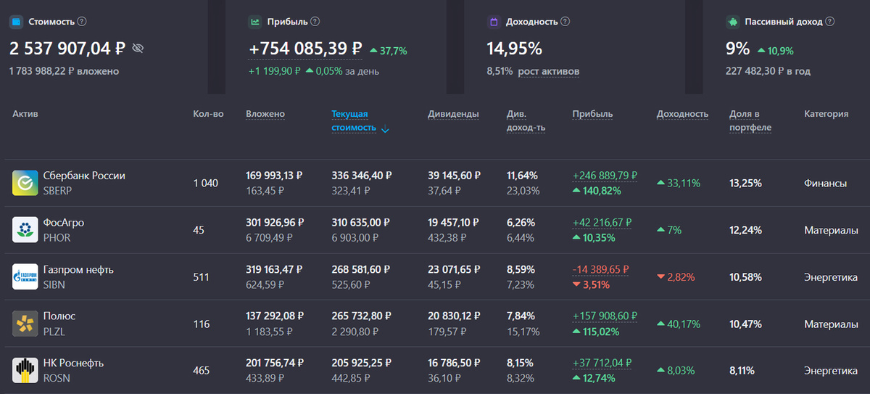Open Сбербанк России asset name
This screenshot has height=394, width=870.
84,176
